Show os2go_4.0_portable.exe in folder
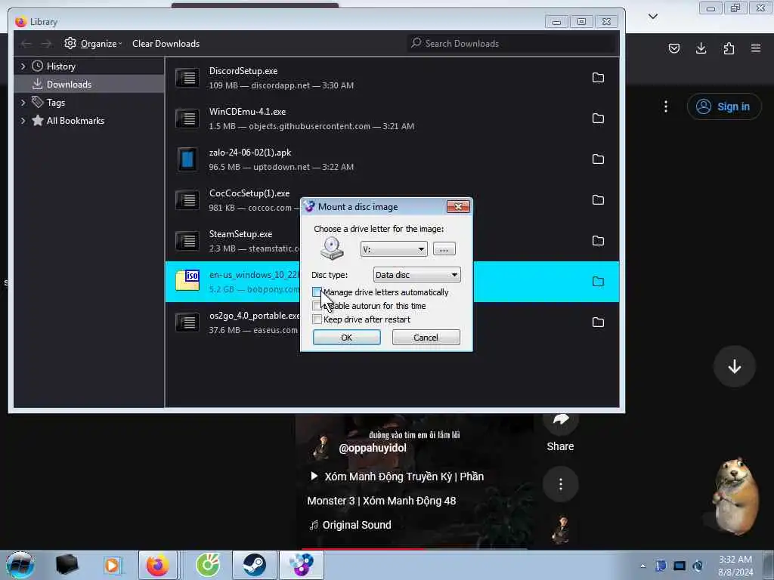Image resolution: width=774 pixels, height=580 pixels. coord(598,322)
